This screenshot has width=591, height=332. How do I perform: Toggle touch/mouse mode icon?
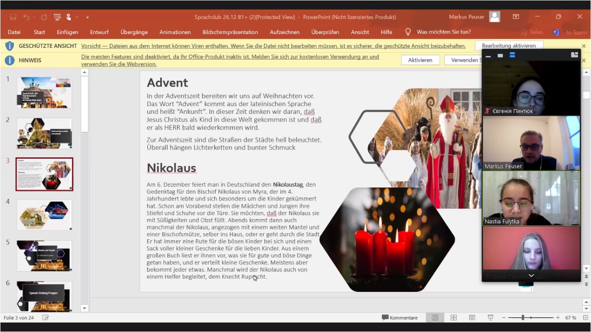[69, 17]
